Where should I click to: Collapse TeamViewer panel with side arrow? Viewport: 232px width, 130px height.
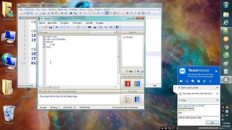coord(175,88)
